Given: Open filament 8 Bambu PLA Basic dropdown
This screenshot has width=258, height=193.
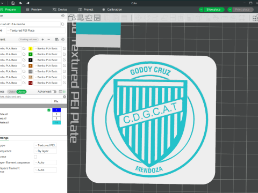Looking at the screenshot, I should click(47, 65).
